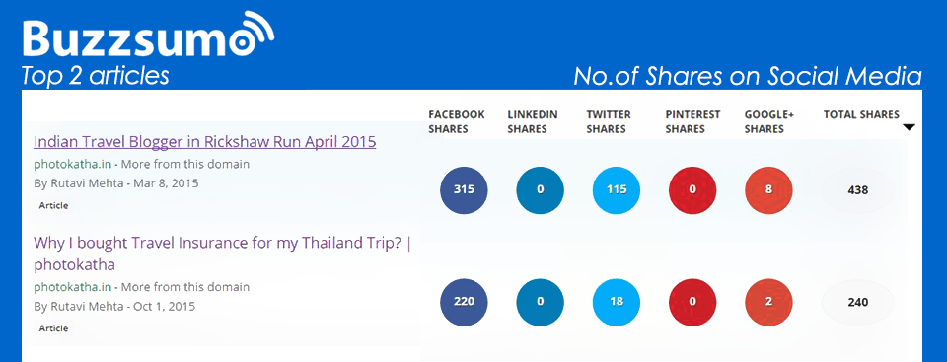Click the first article's Article tag

[x=53, y=205]
